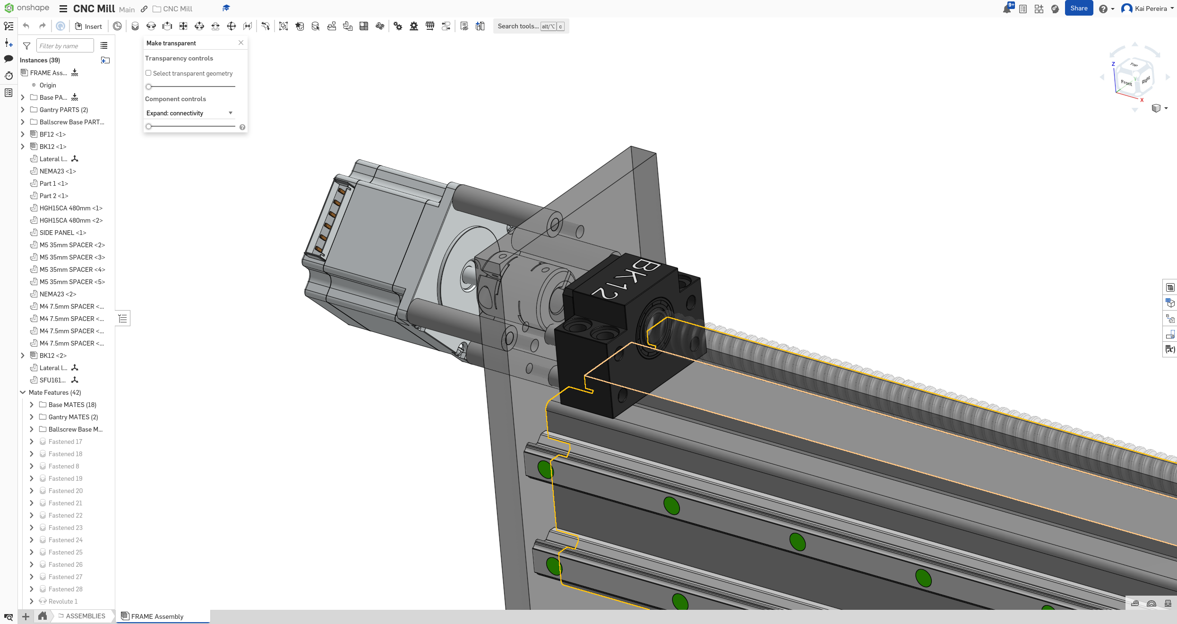Select the Fastened mate tool

[135, 26]
